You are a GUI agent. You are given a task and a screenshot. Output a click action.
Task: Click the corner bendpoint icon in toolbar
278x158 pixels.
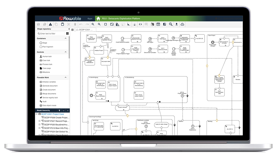click(129, 24)
